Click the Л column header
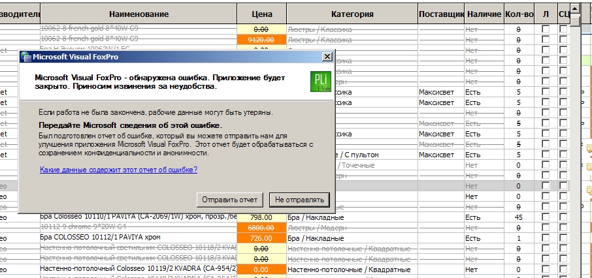This screenshot has height=278, width=592. tap(546, 14)
